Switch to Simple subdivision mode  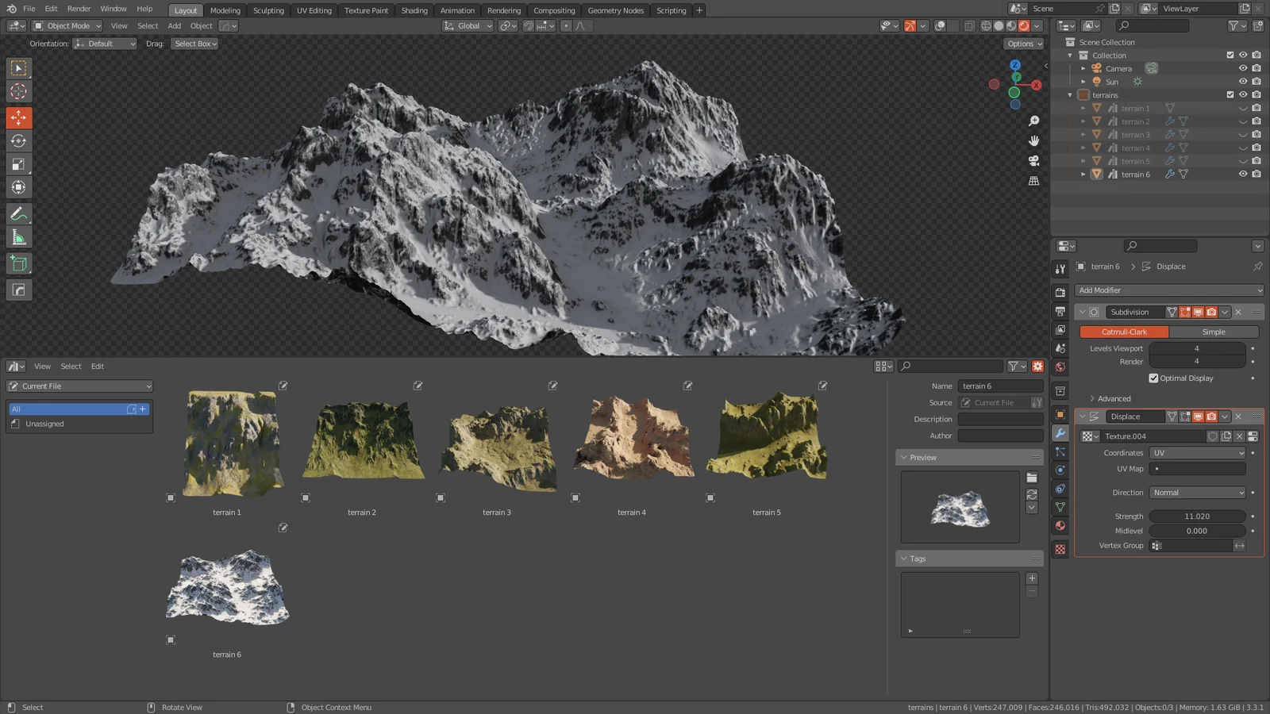pos(1213,332)
